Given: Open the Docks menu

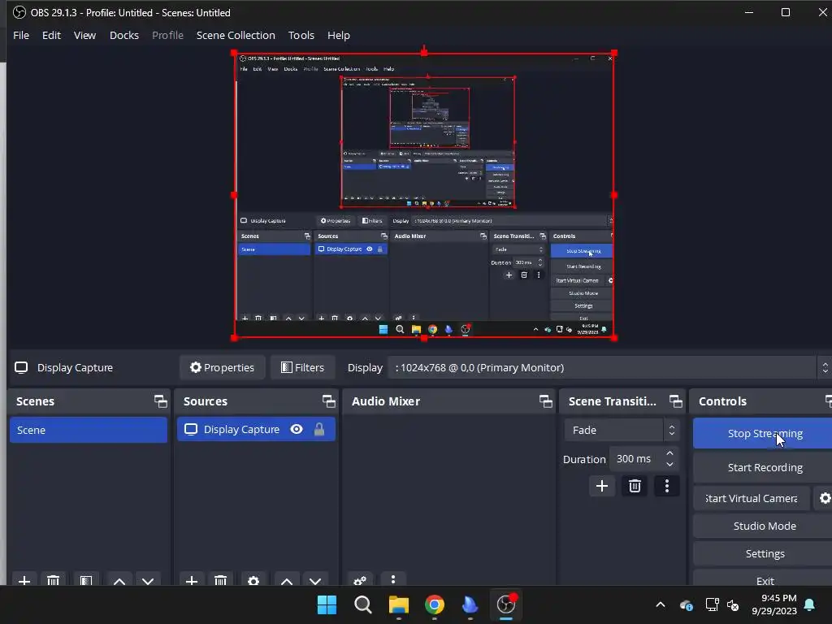Looking at the screenshot, I should (124, 35).
